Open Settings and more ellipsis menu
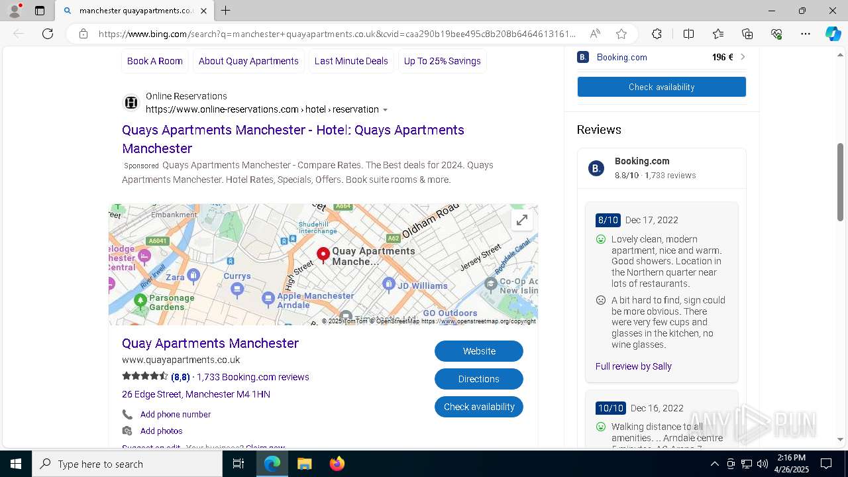Screen dimensions: 848x477 (x=806, y=34)
